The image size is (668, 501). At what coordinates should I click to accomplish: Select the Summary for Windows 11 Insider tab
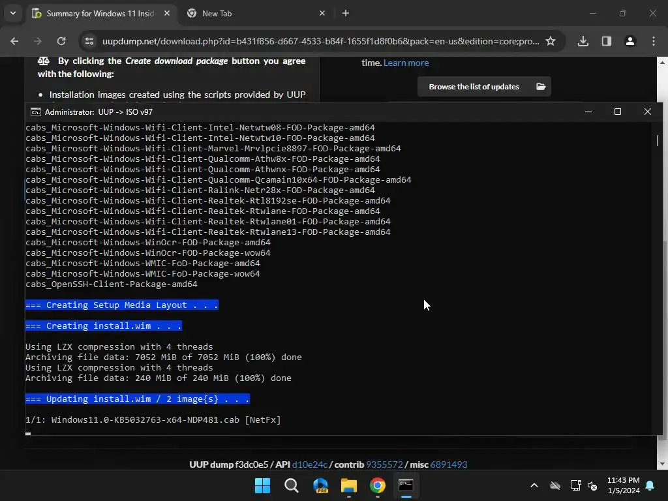[x=100, y=14]
